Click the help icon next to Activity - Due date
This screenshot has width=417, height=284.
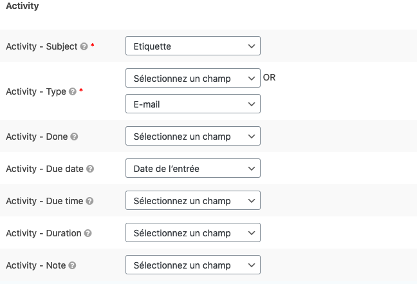click(90, 169)
